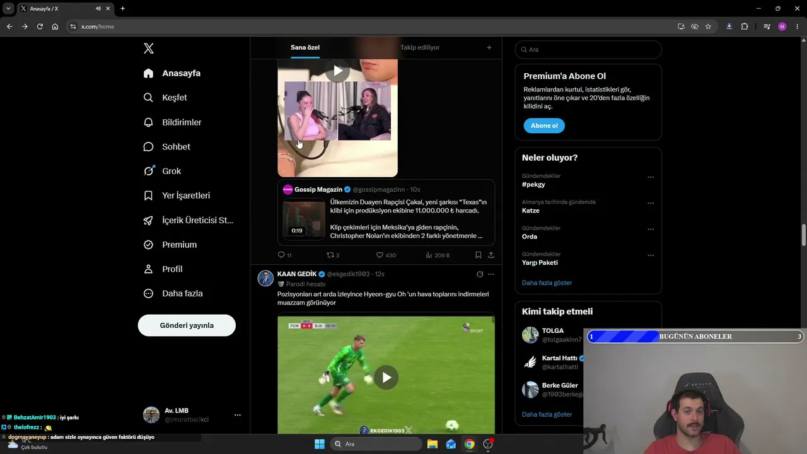
Task: Open Profil from the sidebar
Action: click(x=163, y=269)
